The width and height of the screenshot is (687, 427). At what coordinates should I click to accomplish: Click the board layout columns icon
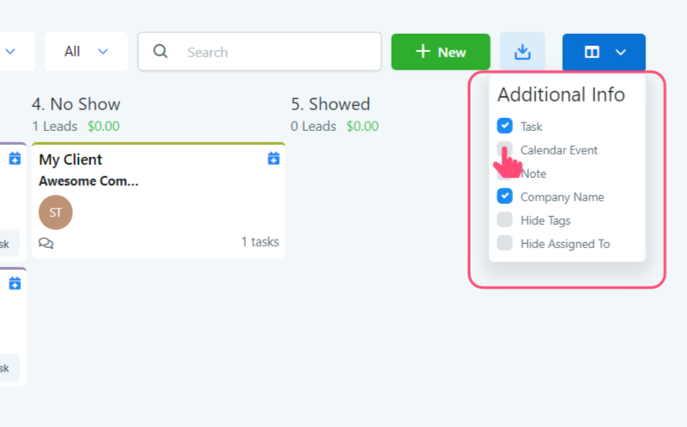pos(591,52)
